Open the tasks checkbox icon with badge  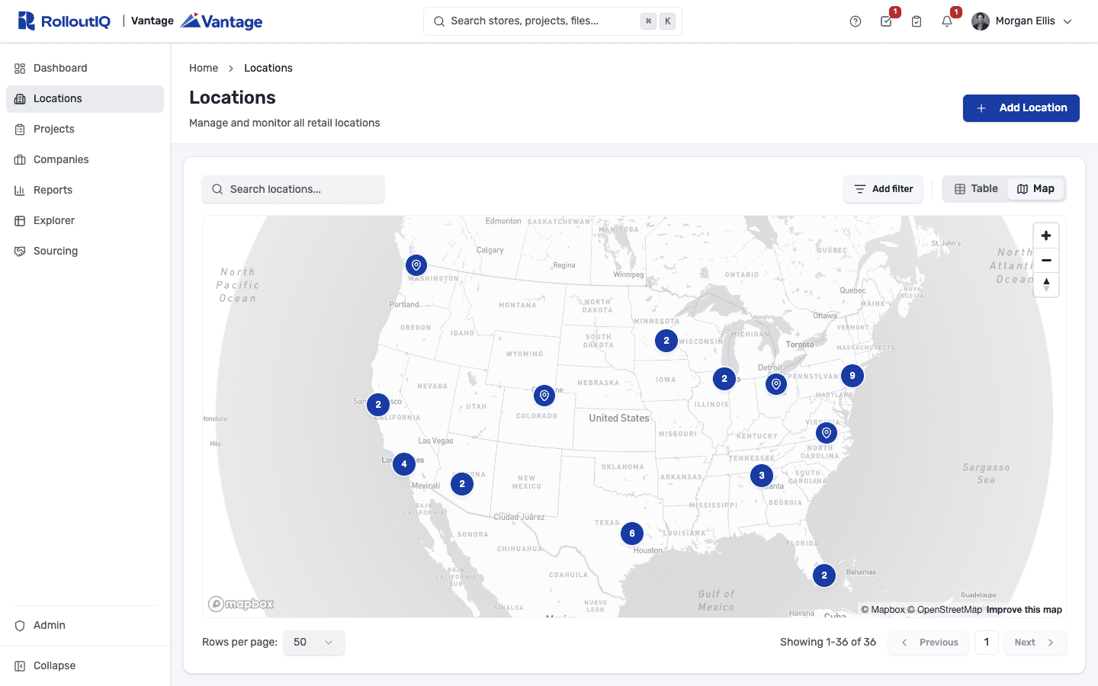[886, 21]
